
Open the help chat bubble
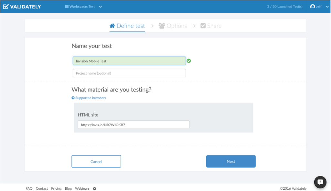(320, 182)
